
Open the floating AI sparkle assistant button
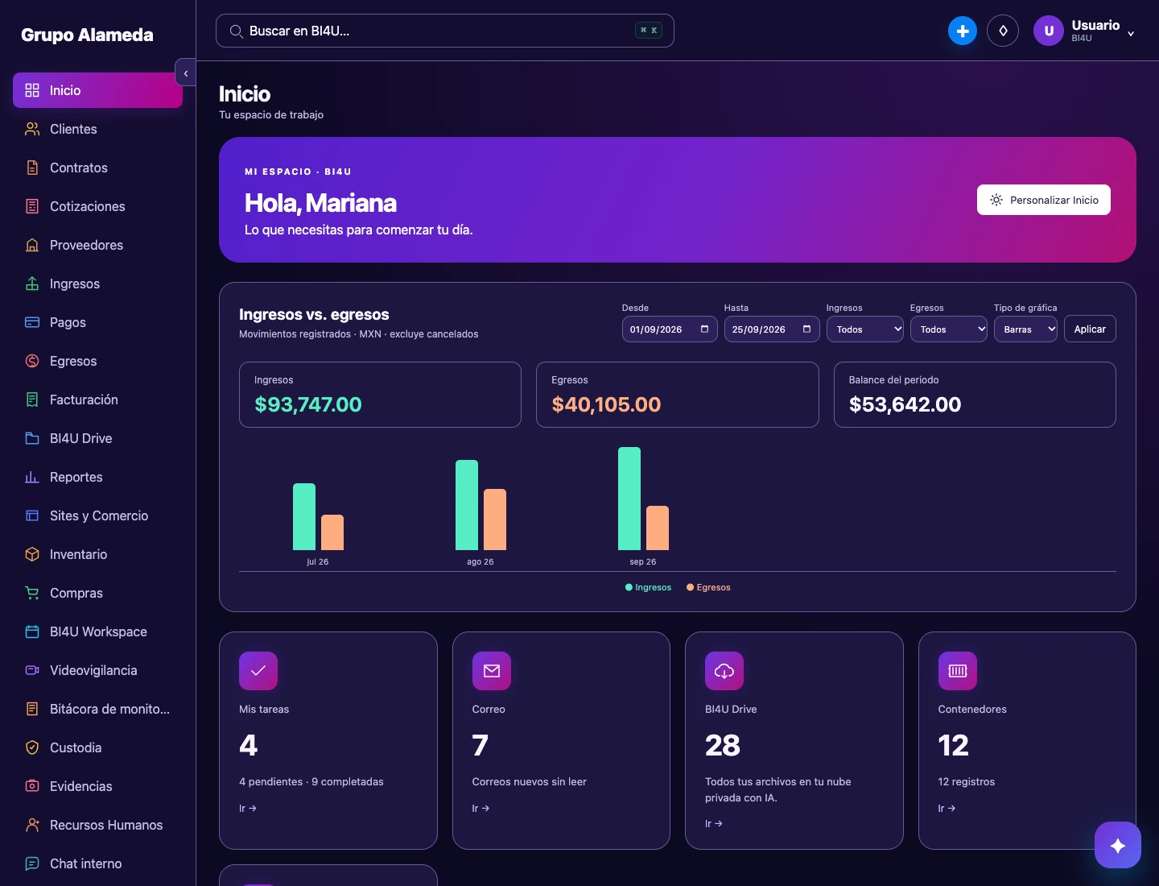[1118, 845]
